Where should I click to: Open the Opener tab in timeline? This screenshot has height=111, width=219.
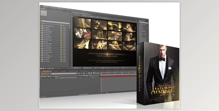pos(56,71)
